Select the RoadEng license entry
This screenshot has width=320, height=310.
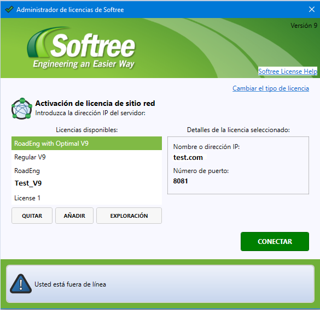tap(87, 171)
